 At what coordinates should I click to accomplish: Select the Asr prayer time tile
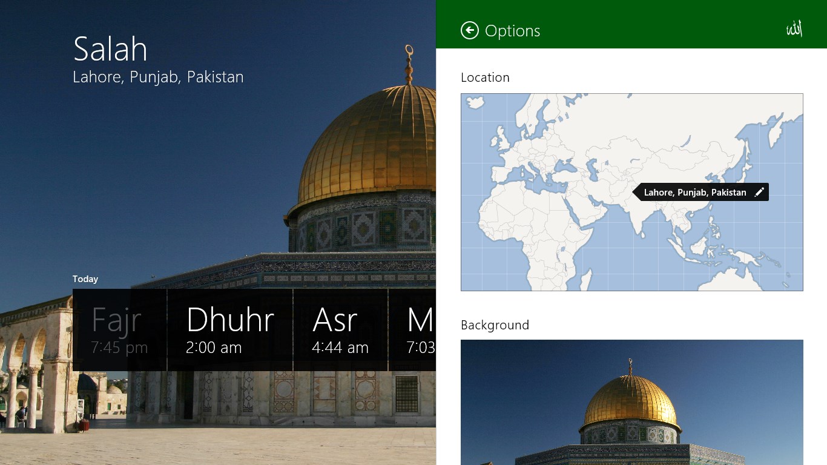340,329
